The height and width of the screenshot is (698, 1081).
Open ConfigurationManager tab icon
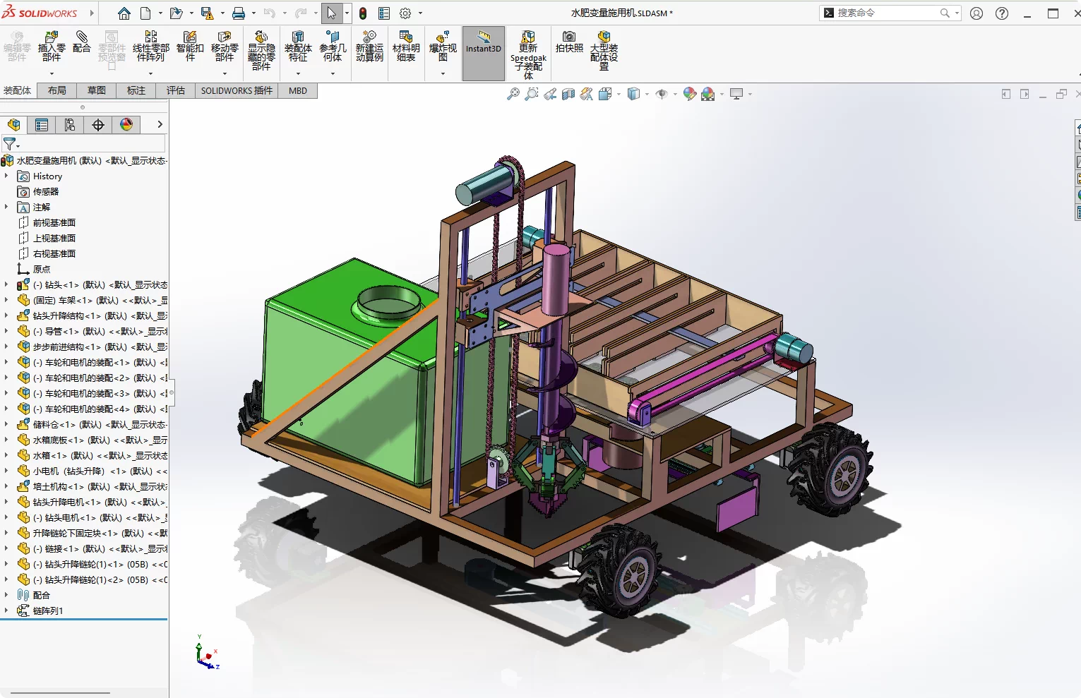tap(70, 125)
